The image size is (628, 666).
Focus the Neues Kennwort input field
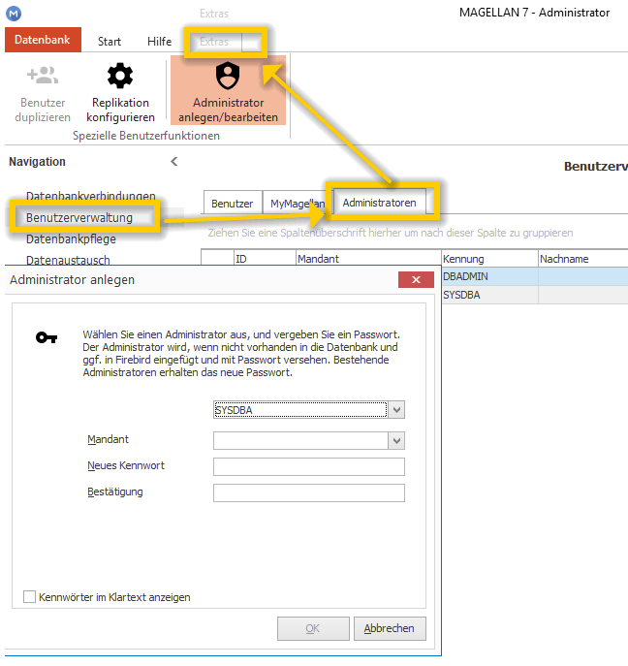pos(309,467)
